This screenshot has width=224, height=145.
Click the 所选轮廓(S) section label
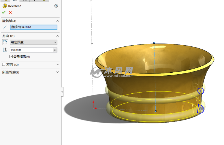[11, 72]
